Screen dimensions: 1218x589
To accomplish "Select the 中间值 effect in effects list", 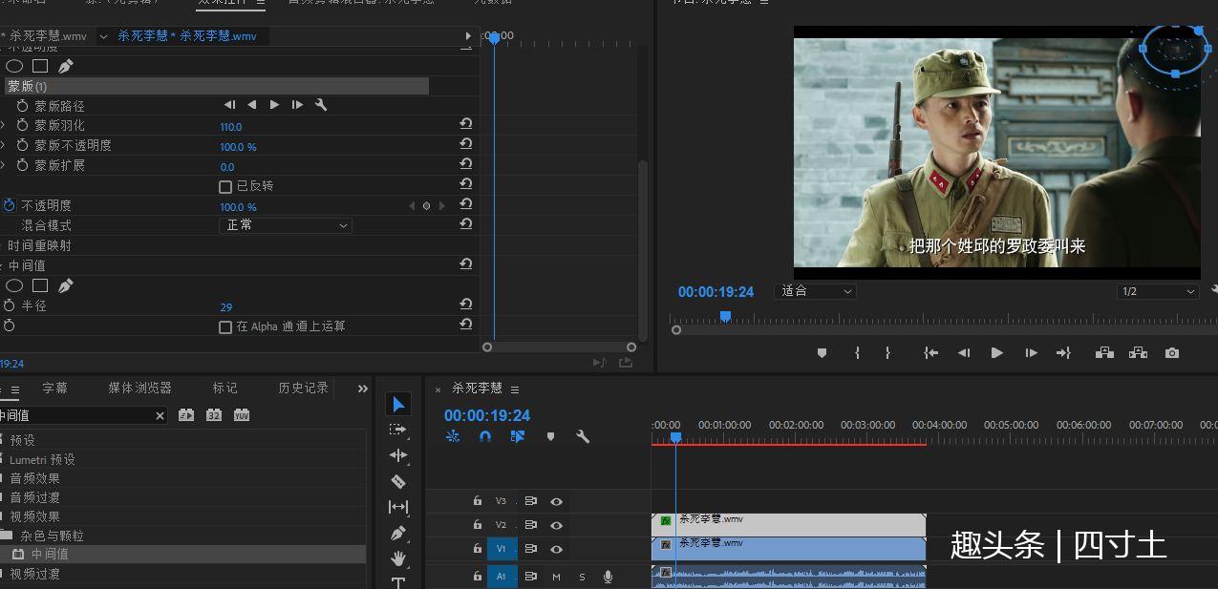I will (50, 554).
